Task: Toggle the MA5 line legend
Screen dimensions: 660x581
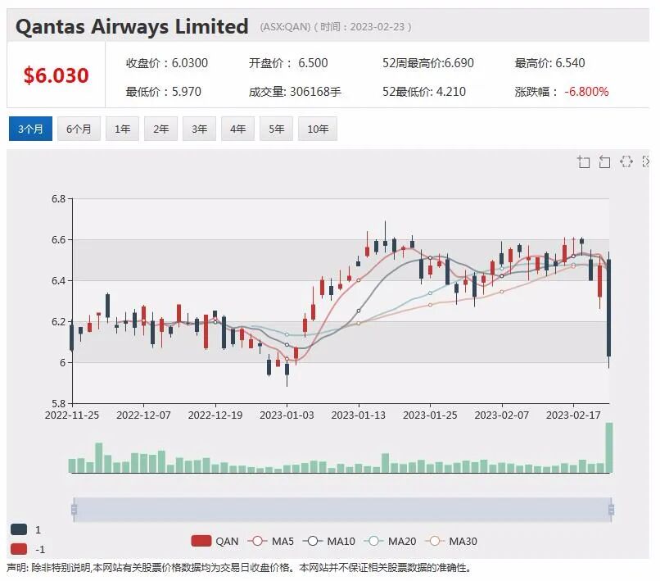Action: [271, 541]
